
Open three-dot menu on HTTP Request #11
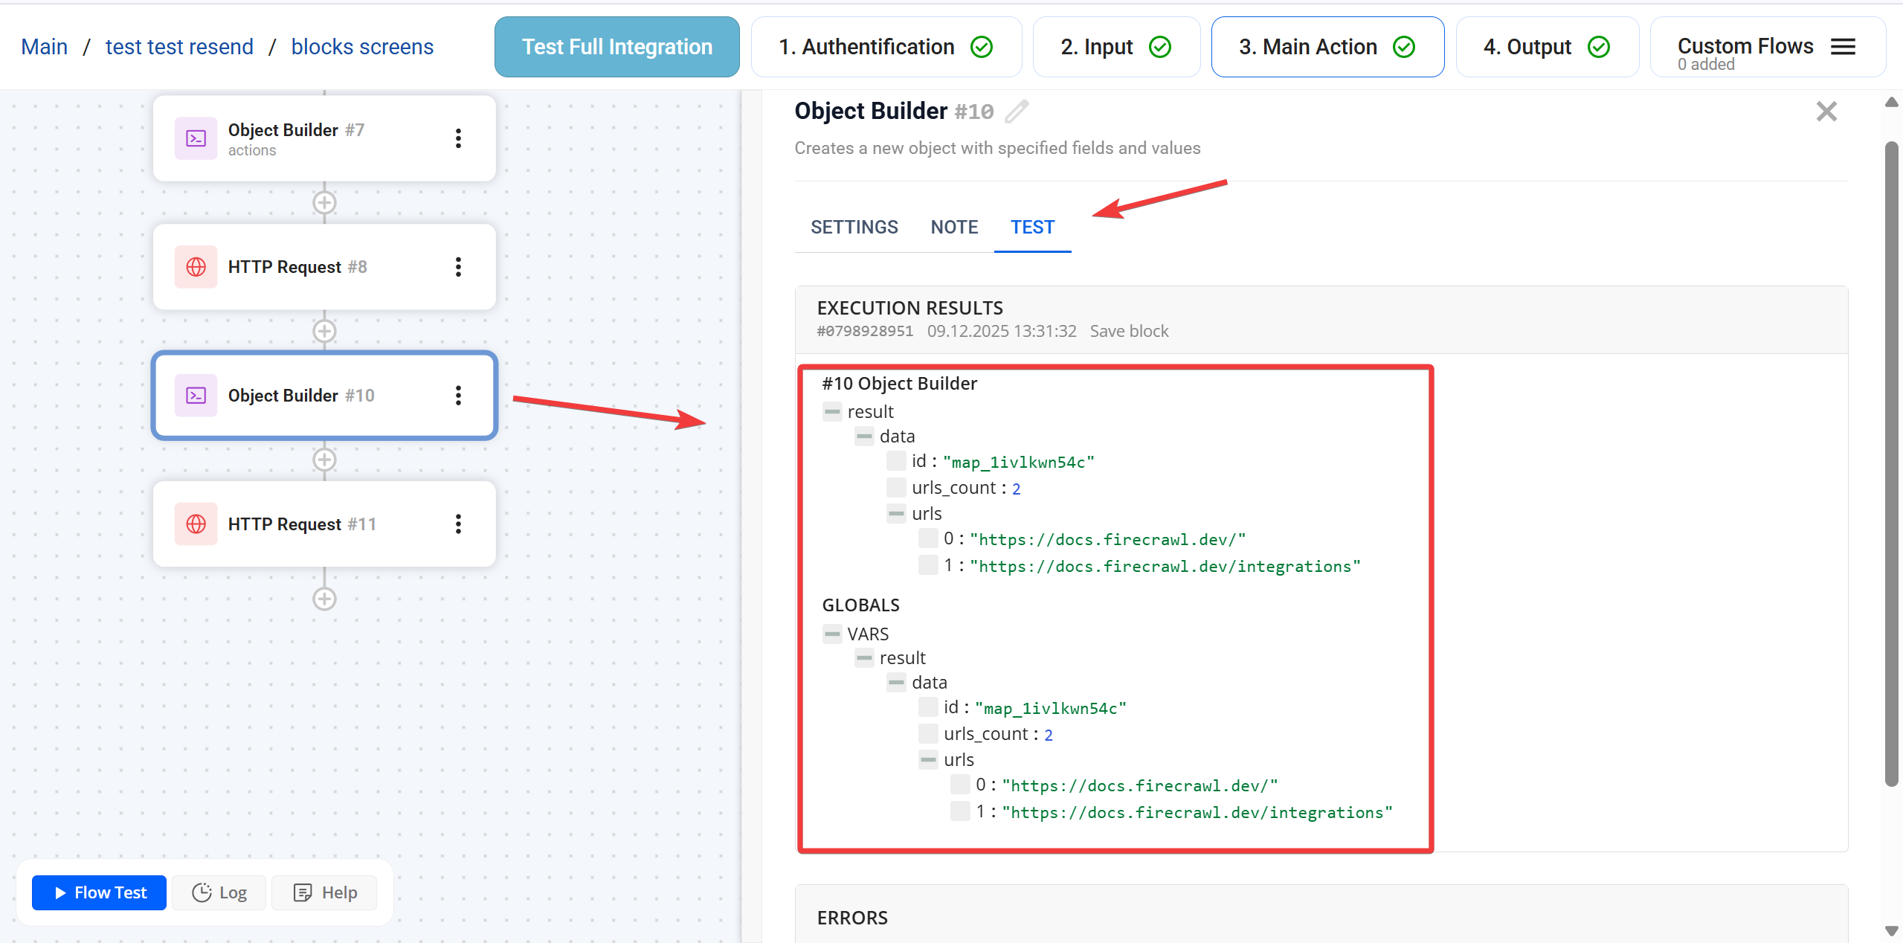click(x=458, y=524)
